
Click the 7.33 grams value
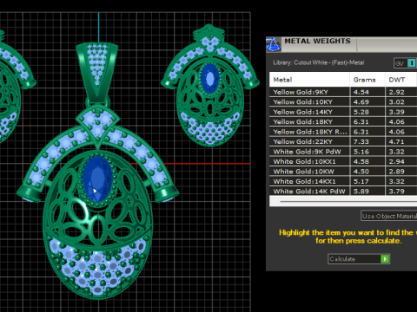pos(361,141)
